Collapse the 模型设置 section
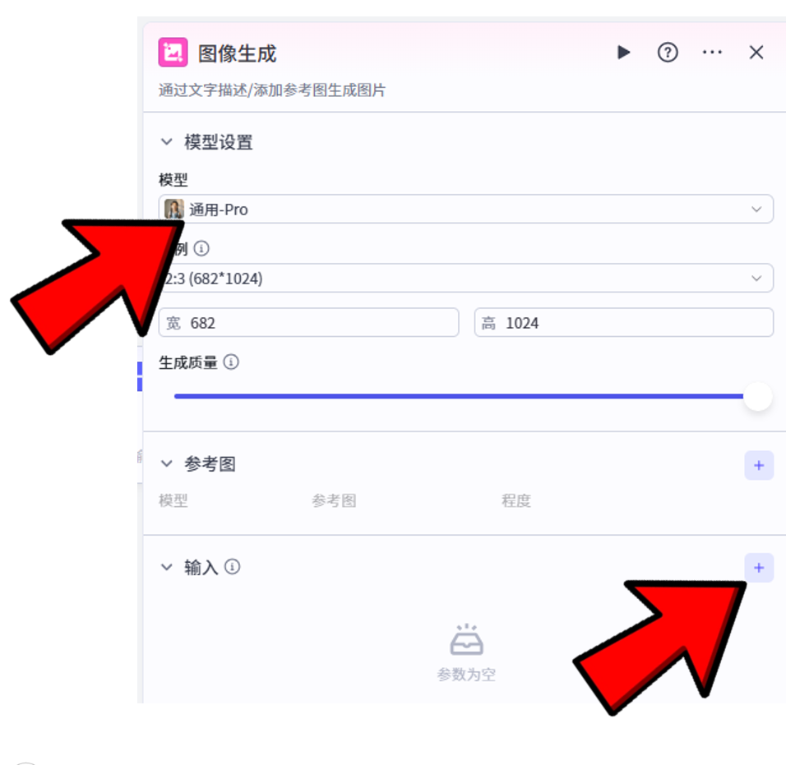Image resolution: width=786 pixels, height=765 pixels. [x=166, y=141]
